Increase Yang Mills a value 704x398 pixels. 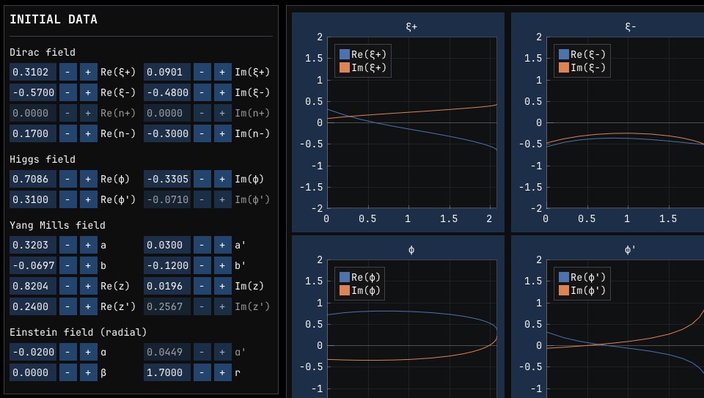[89, 245]
